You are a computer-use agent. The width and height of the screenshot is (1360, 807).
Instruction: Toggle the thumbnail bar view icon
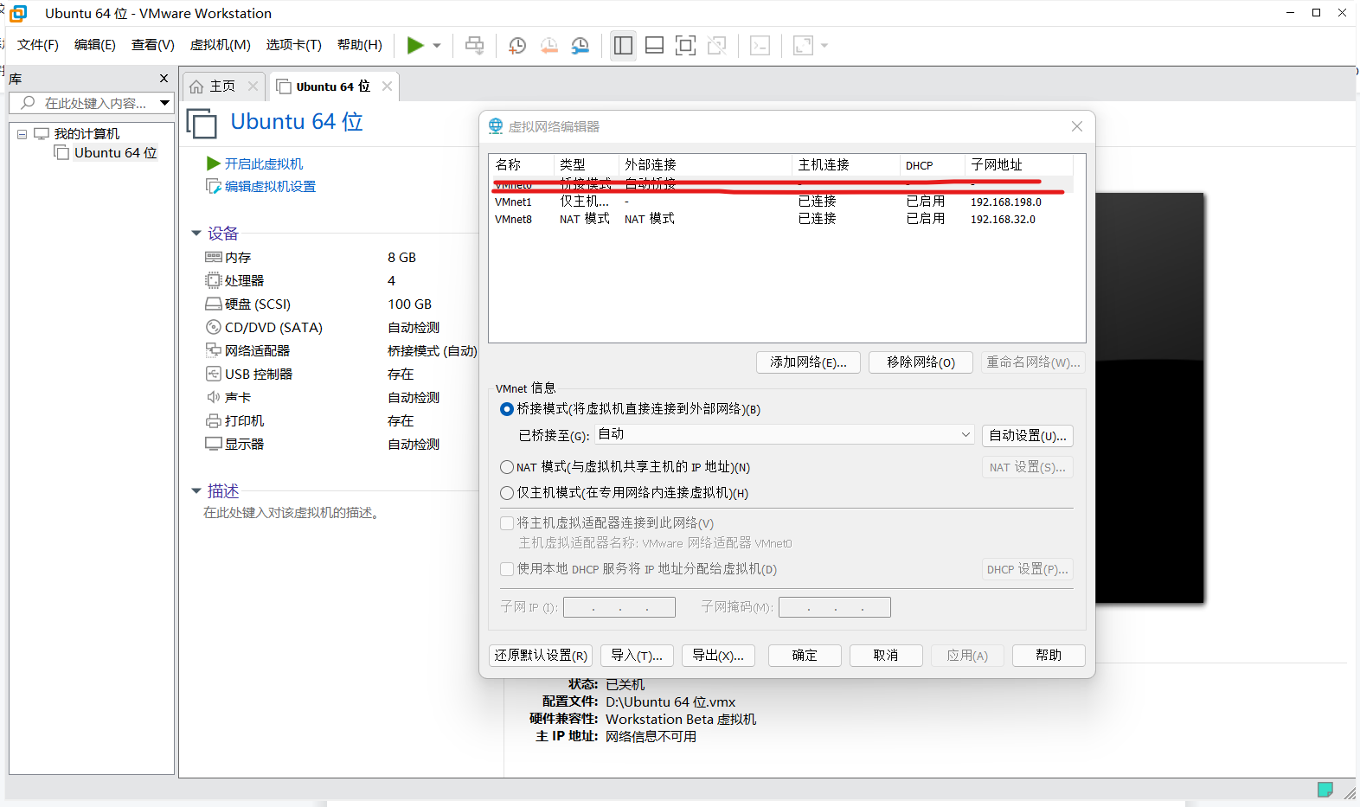655,45
